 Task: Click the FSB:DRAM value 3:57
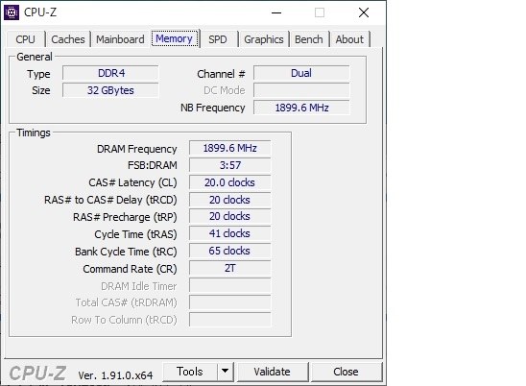click(229, 165)
